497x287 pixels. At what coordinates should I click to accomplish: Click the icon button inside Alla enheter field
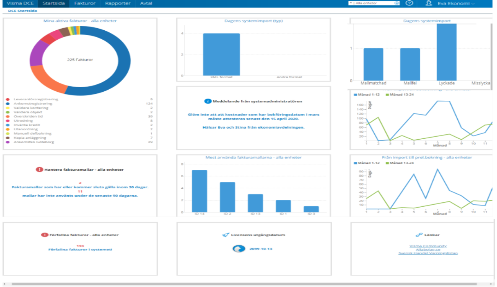pyautogui.click(x=396, y=3)
